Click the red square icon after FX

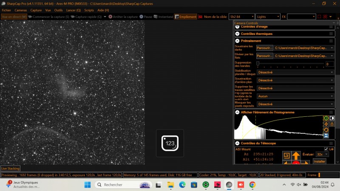(319, 17)
